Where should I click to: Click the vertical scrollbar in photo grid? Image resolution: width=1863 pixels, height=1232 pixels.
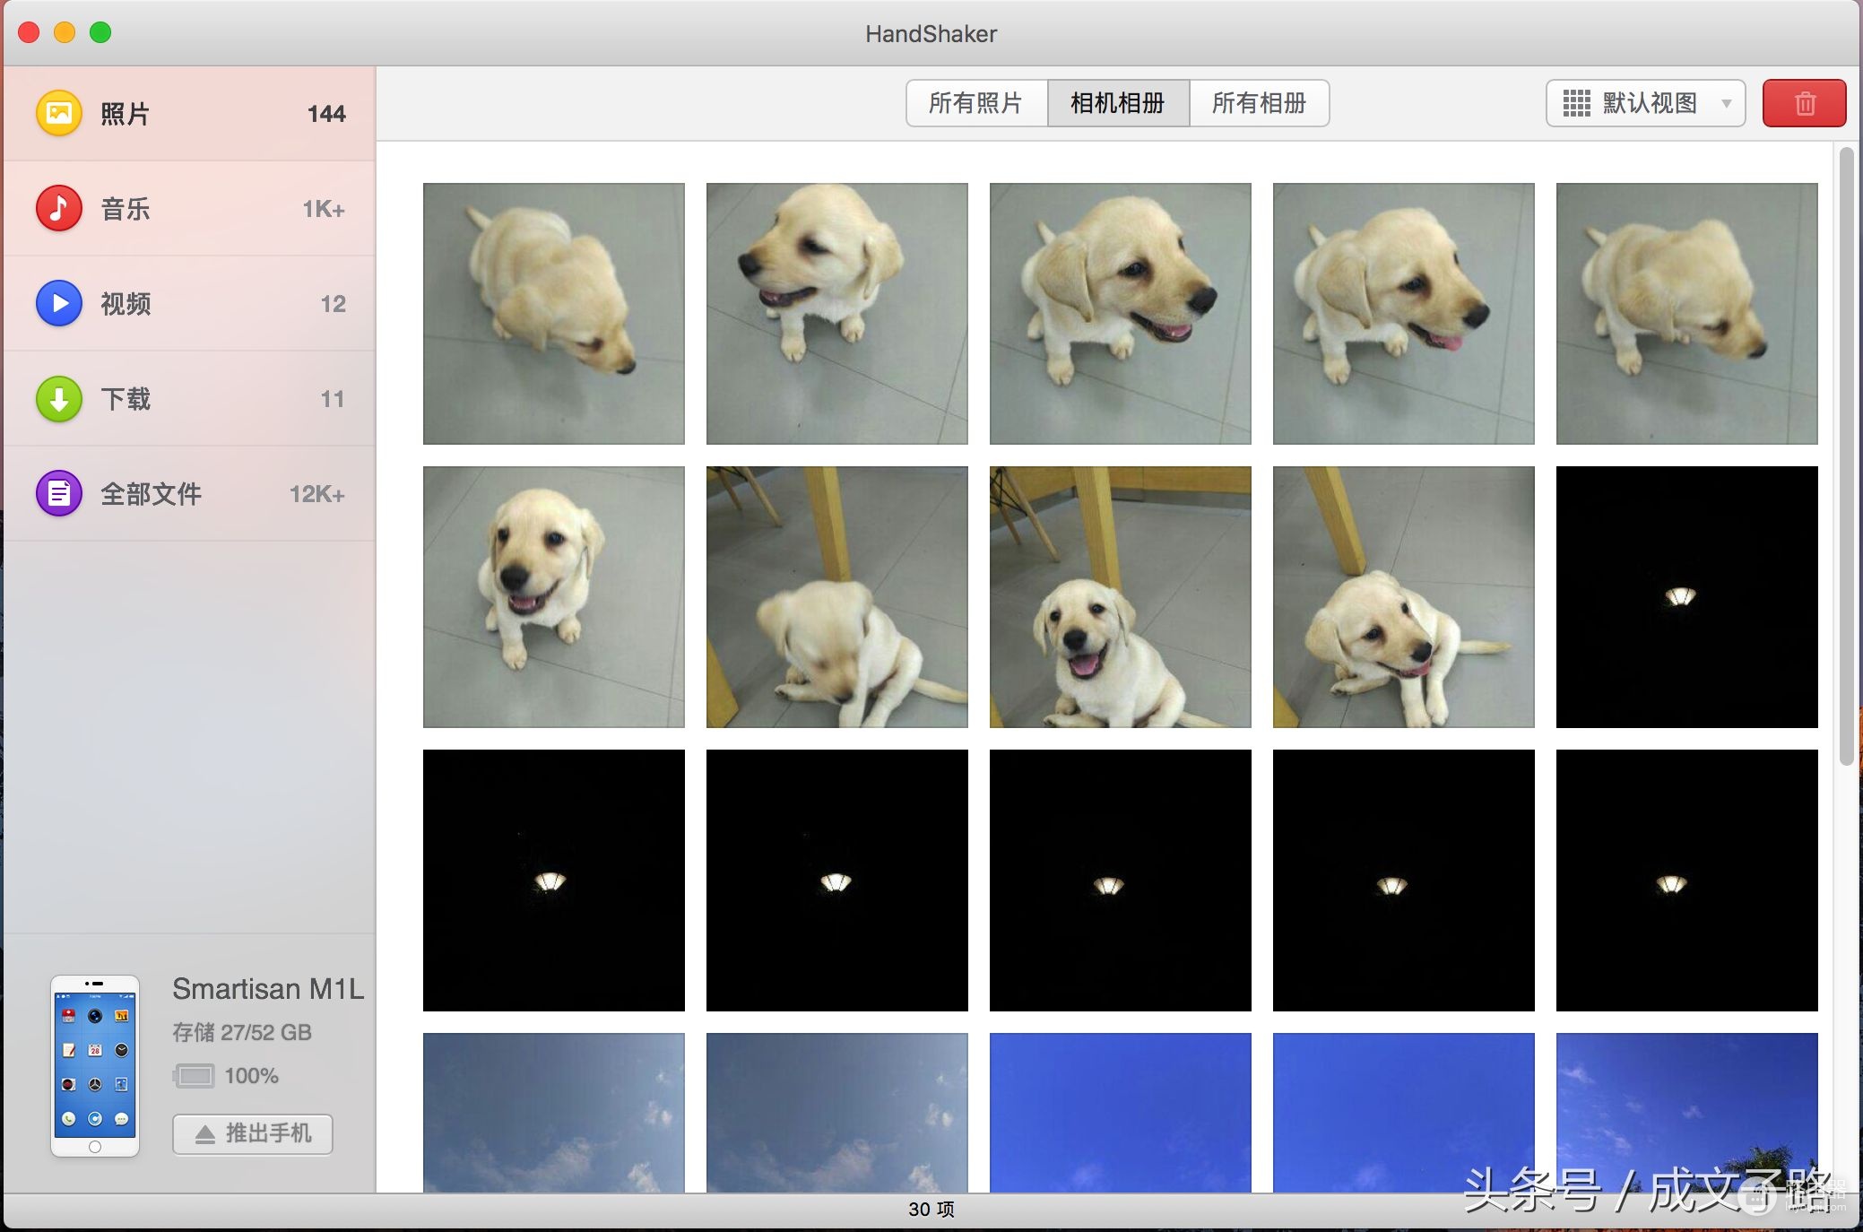coord(1846,457)
